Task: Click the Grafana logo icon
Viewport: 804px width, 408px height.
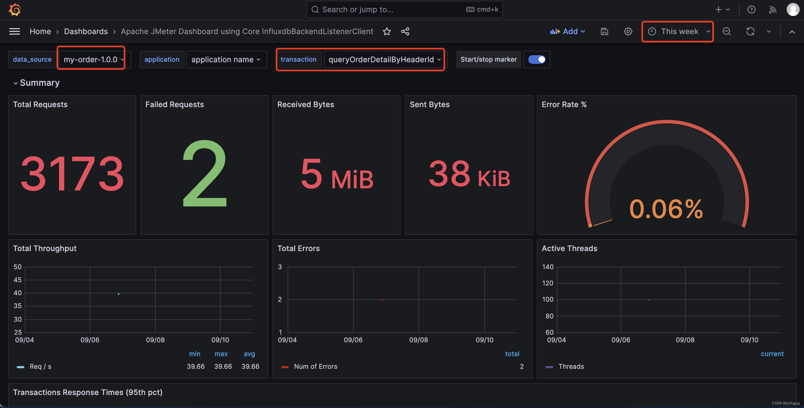Action: (x=15, y=9)
